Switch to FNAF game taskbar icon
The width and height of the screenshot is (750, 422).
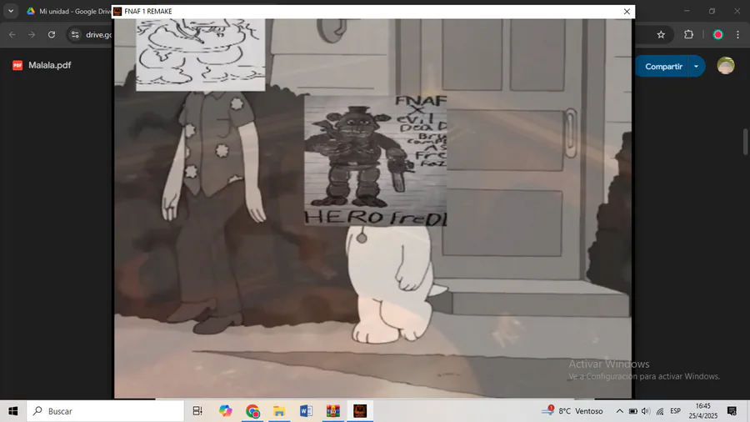[360, 411]
